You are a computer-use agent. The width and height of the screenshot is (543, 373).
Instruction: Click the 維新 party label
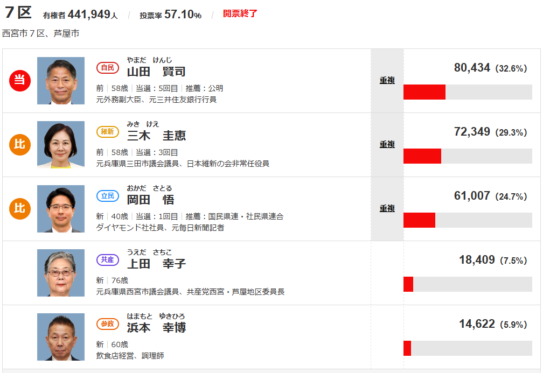108,132
